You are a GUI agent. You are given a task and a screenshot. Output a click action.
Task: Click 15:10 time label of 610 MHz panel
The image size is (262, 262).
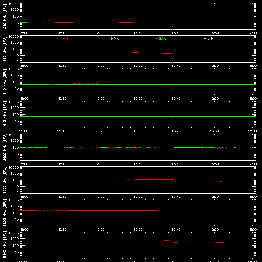[x=62, y=99]
